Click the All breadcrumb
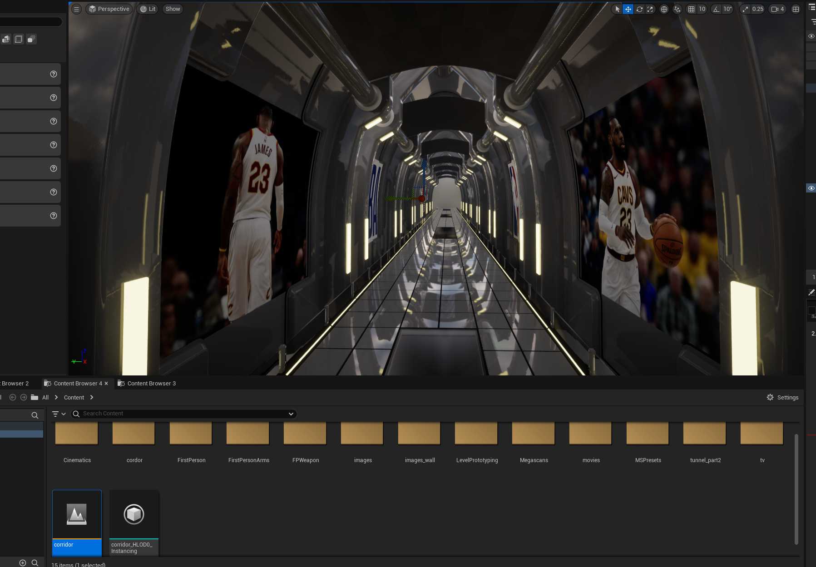 (x=45, y=398)
